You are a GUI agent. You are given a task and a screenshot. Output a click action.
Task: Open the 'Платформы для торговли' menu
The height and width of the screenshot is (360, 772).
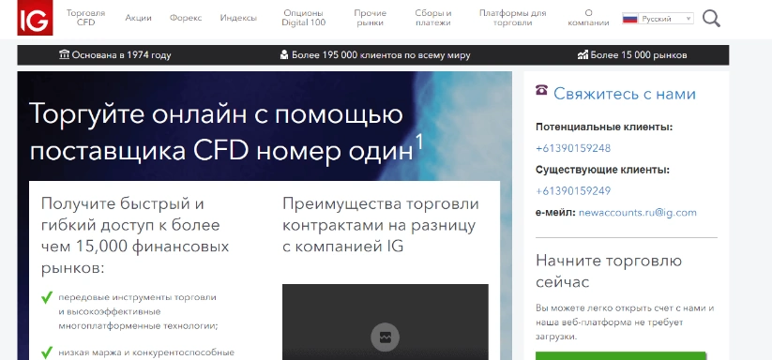point(512,18)
